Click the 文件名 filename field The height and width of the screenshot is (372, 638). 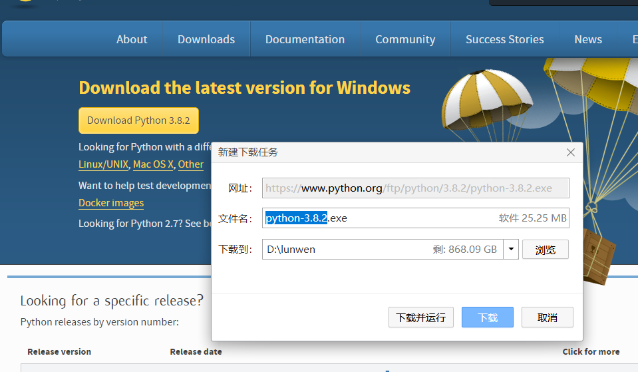[x=415, y=218]
